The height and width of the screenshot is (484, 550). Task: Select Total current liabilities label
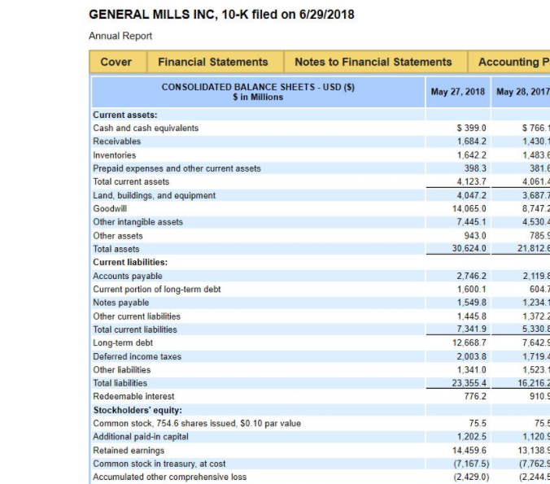coord(135,329)
